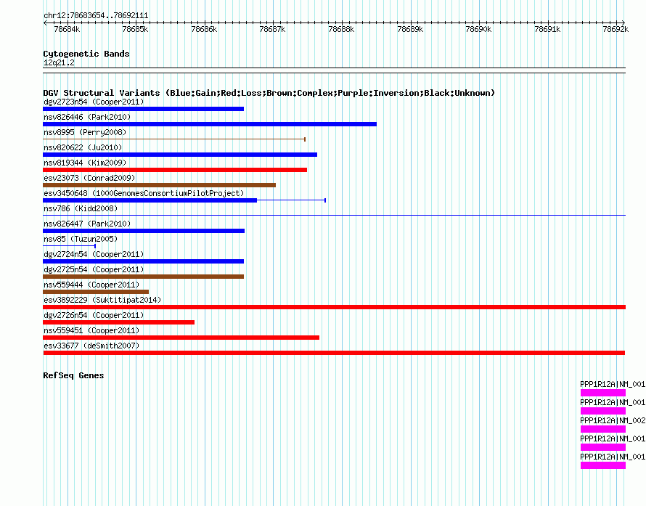Select the blue gain bar under nsv820622
The image size is (646, 506).
tap(180, 155)
